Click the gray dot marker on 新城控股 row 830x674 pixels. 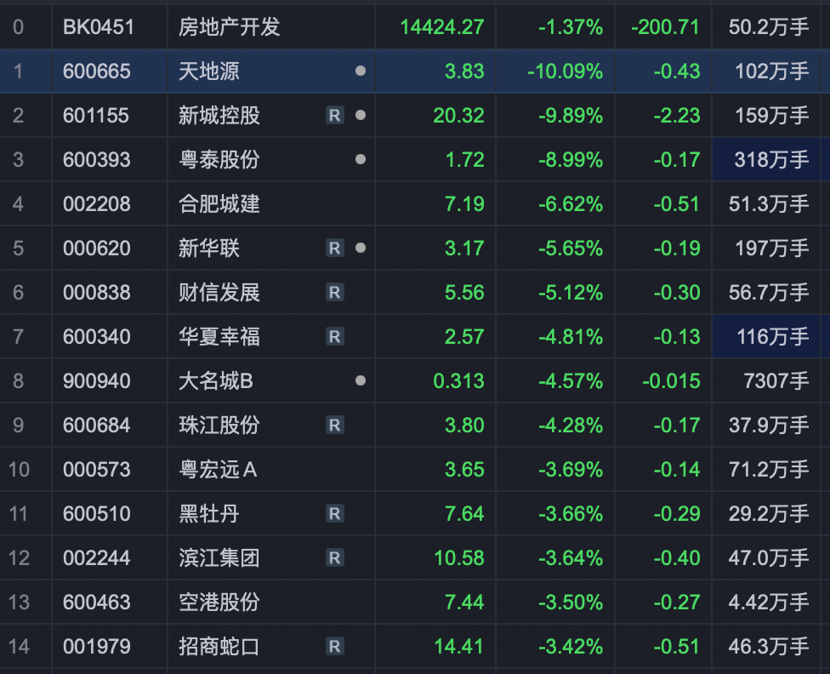[x=361, y=115]
